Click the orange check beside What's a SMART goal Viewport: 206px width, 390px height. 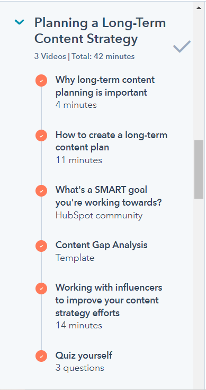coord(41,191)
